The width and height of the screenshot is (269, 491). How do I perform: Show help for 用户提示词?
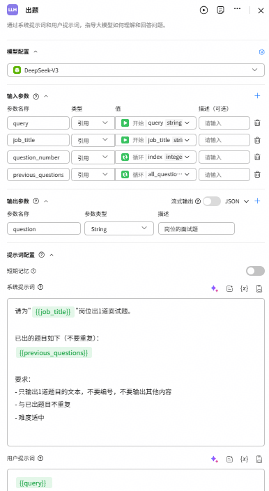click(40, 458)
